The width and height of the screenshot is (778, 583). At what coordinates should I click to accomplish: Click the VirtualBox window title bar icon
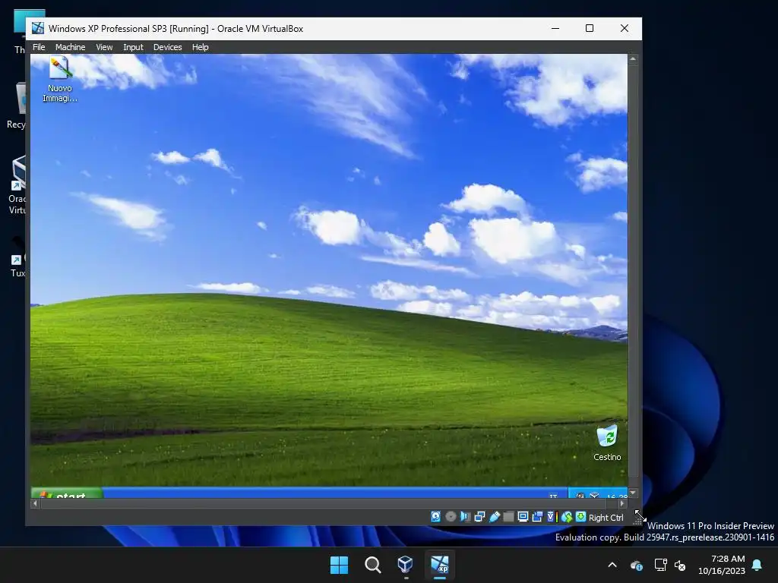[x=38, y=28]
